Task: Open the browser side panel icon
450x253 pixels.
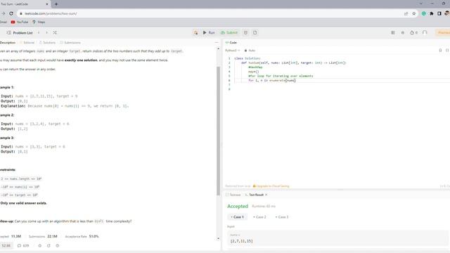Action: pos(439,13)
